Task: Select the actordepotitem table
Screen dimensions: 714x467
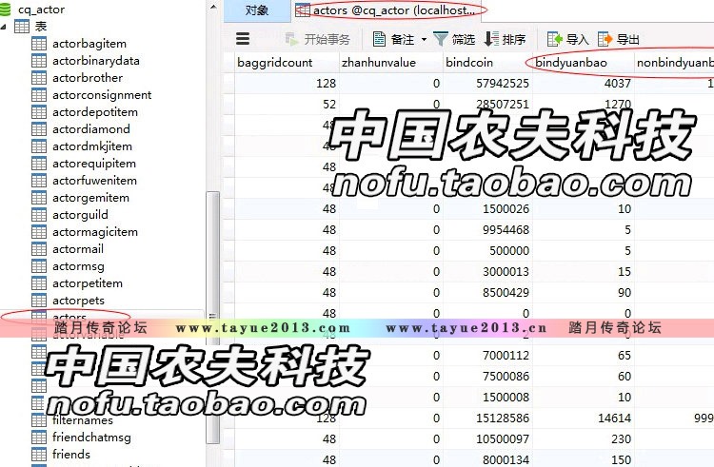Action: tap(94, 112)
